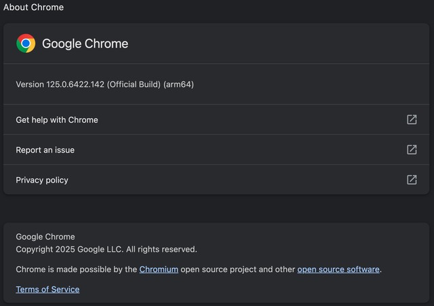Click the Copyright 2025 Google LLC text

(69, 250)
